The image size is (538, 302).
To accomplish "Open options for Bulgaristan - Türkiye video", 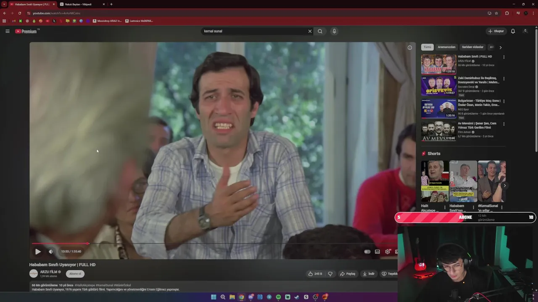I will click(504, 102).
